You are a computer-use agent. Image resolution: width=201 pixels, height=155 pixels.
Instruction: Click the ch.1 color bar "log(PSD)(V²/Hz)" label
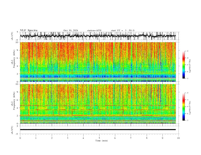point(190,66)
